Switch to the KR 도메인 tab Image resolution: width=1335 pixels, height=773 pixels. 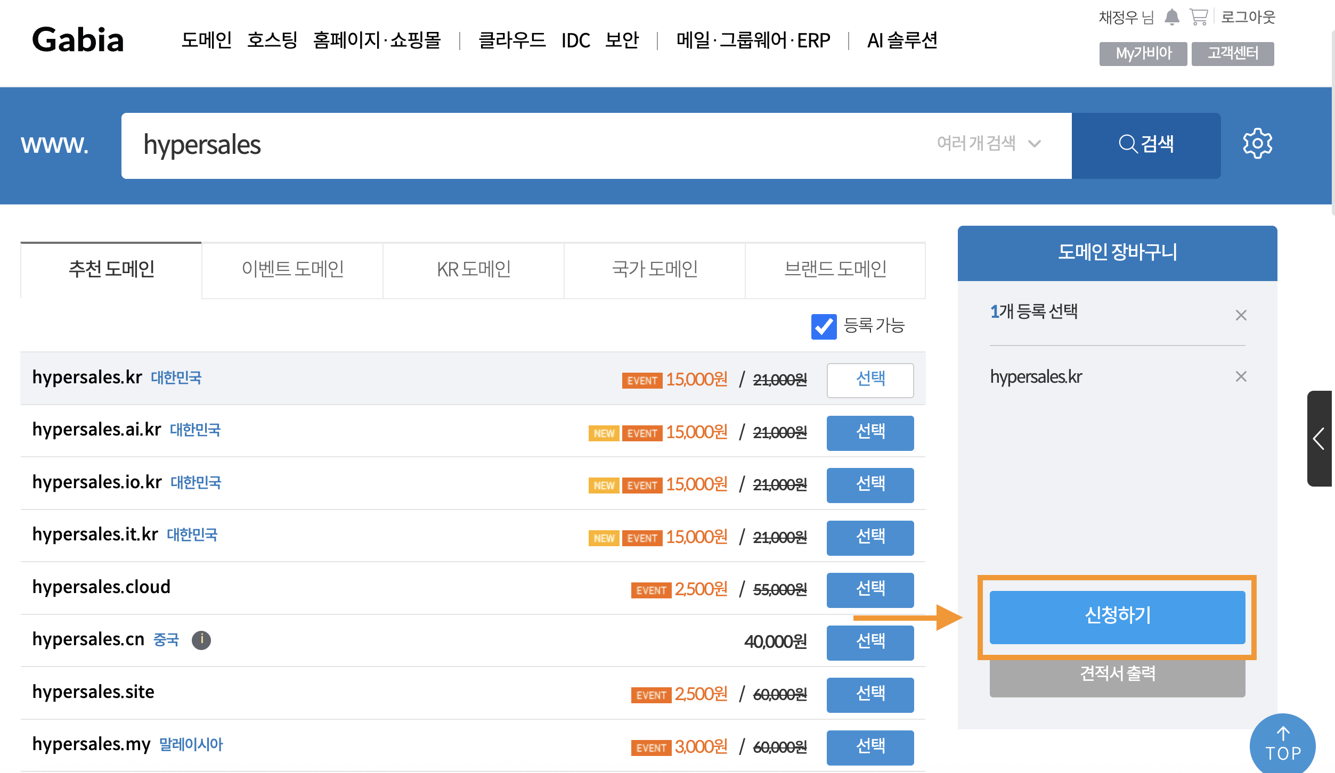pos(474,270)
